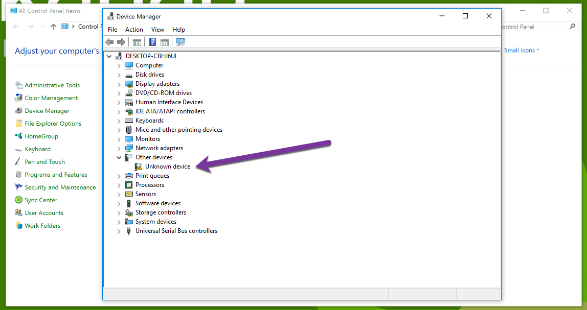Click the Computer monitor icon in tree
This screenshot has height=310, width=587.
pyautogui.click(x=129, y=65)
